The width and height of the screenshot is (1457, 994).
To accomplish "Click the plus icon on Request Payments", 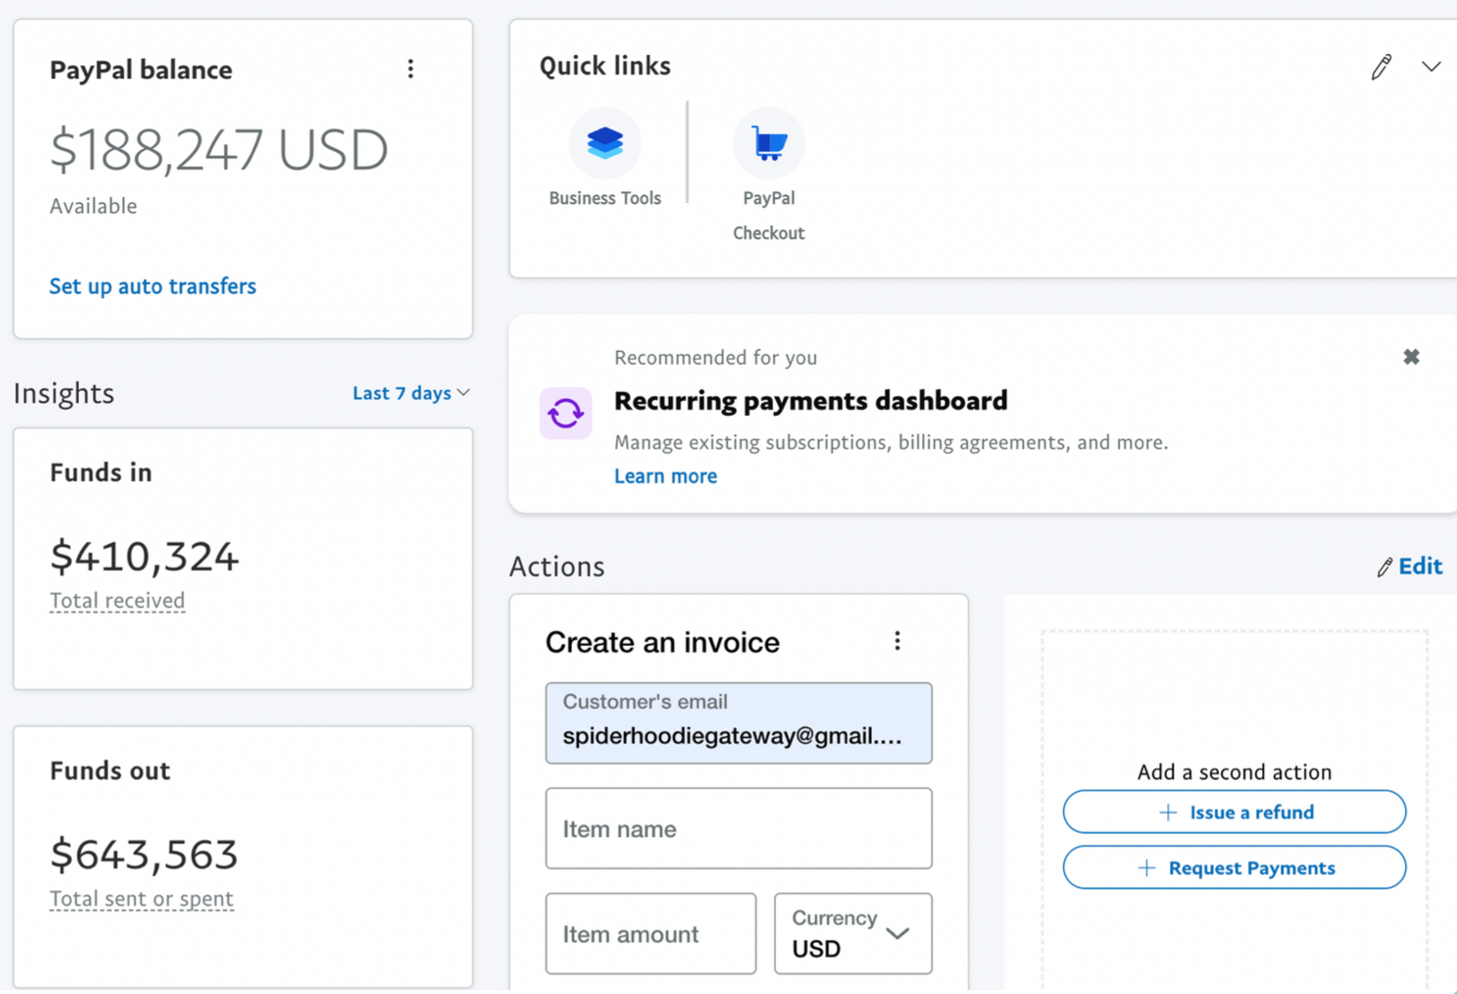I will click(x=1147, y=867).
